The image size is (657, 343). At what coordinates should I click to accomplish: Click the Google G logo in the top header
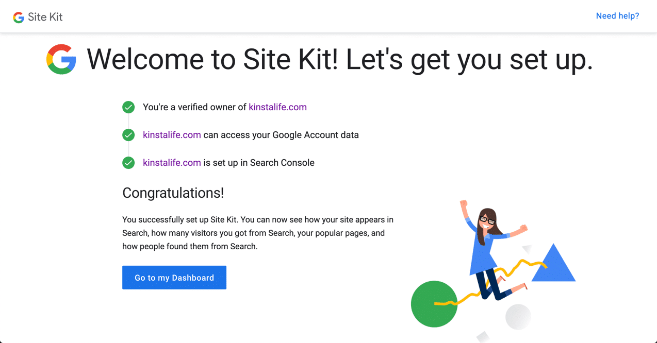click(x=18, y=16)
